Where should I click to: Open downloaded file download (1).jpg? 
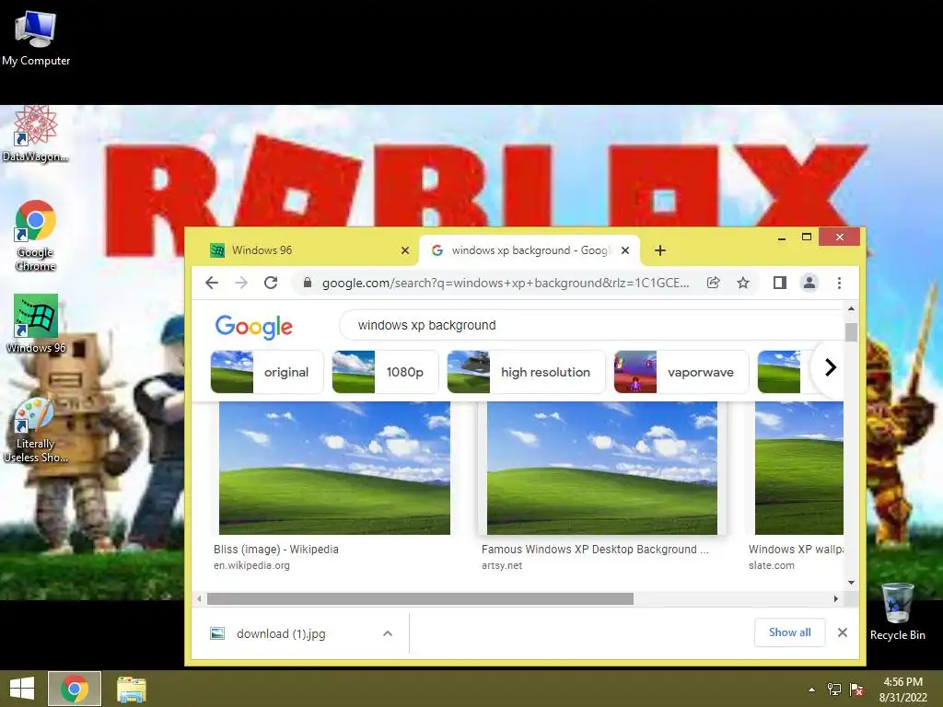pyautogui.click(x=281, y=633)
